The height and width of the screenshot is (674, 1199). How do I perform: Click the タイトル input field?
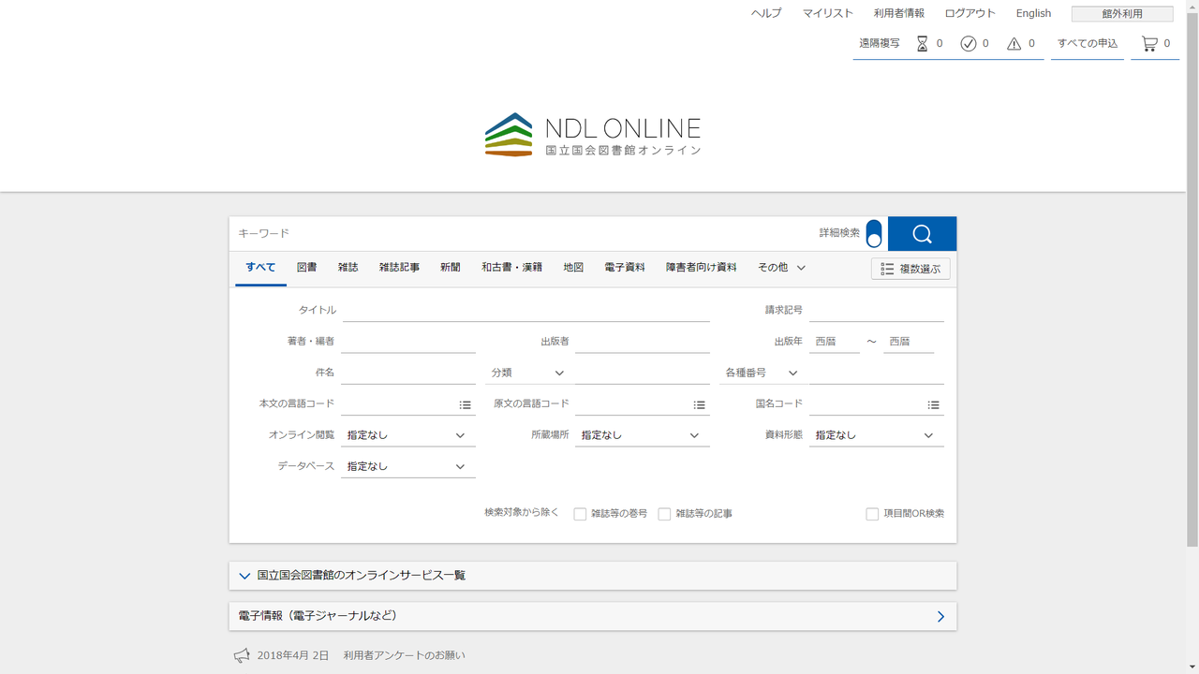click(526, 310)
